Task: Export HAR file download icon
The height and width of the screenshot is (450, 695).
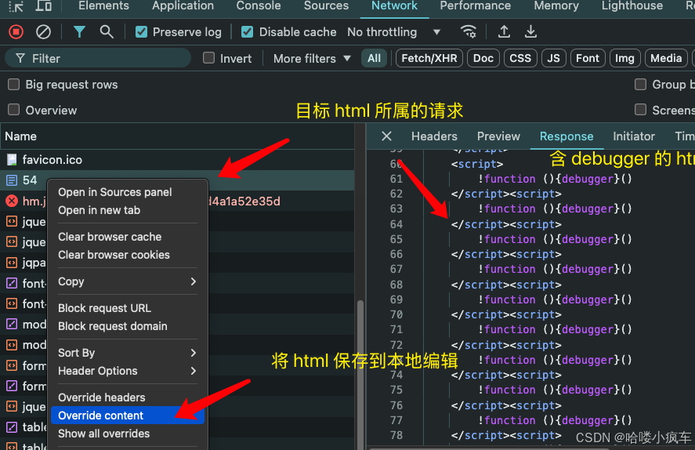Action: click(530, 32)
